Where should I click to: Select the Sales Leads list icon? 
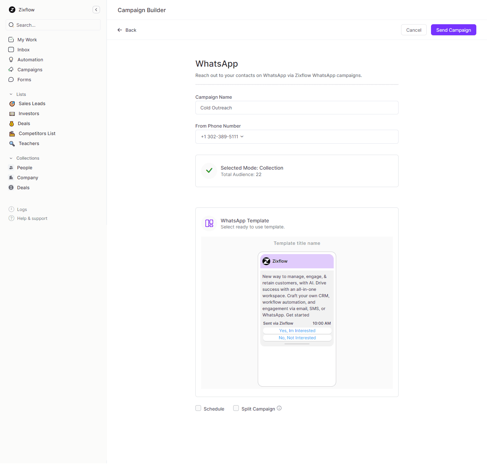(12, 103)
